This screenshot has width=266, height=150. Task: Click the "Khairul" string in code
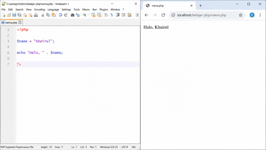coord(43,41)
